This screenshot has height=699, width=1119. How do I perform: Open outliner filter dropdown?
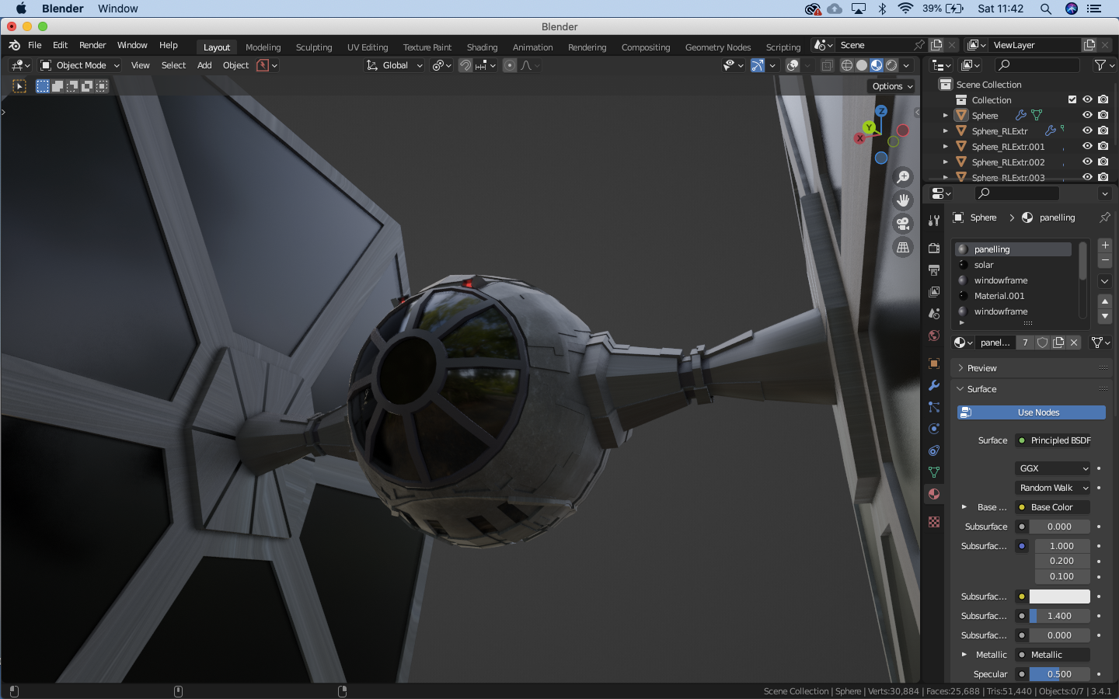coord(1103,65)
